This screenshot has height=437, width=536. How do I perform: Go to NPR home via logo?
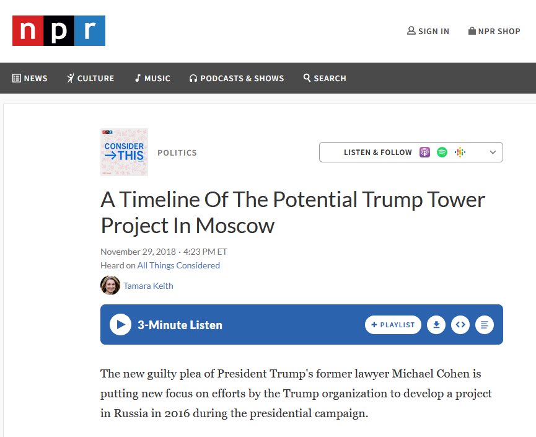pos(59,30)
